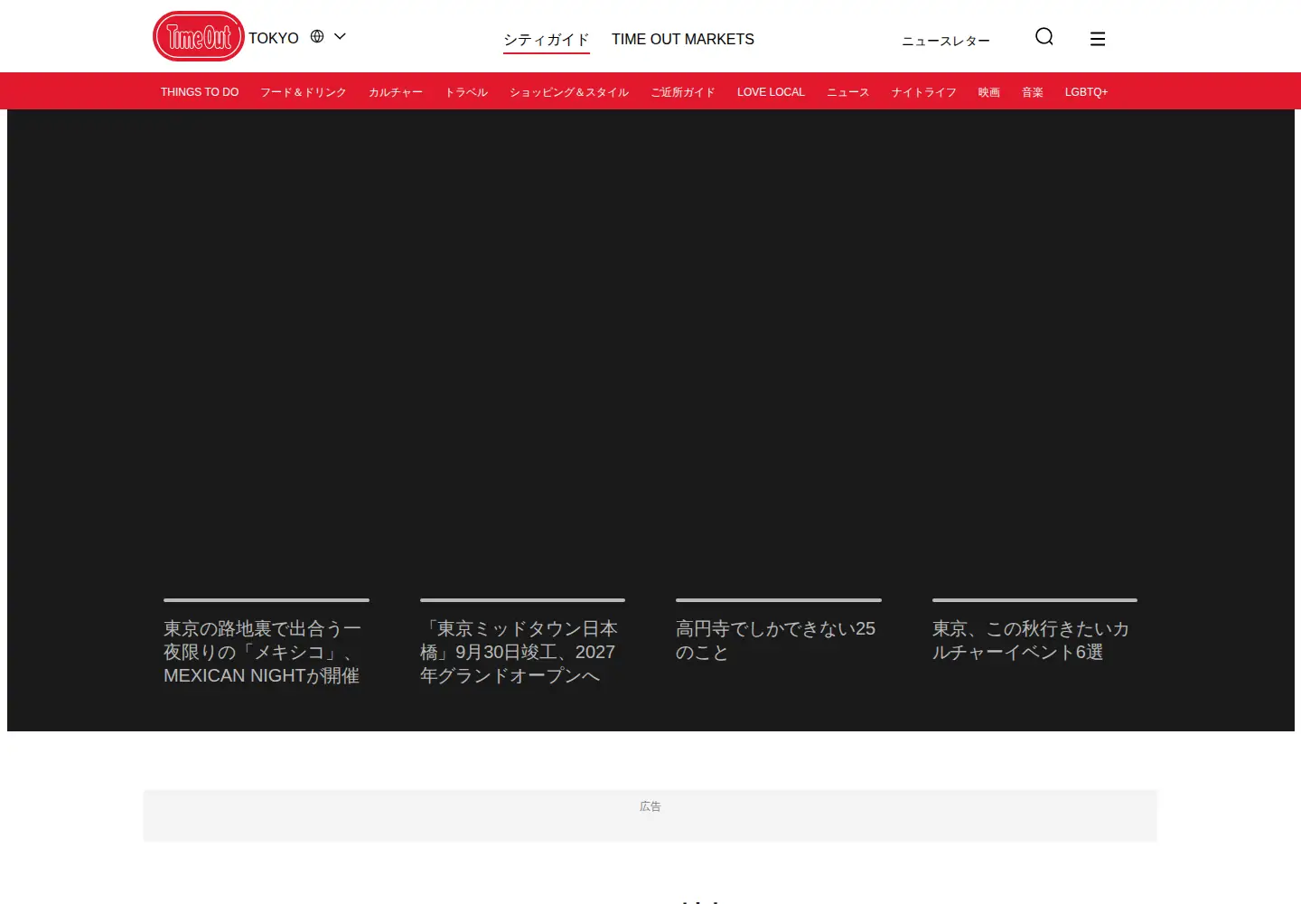Screen dimensions: 1301x904
Task: Click the globe language icon
Action: point(317,36)
